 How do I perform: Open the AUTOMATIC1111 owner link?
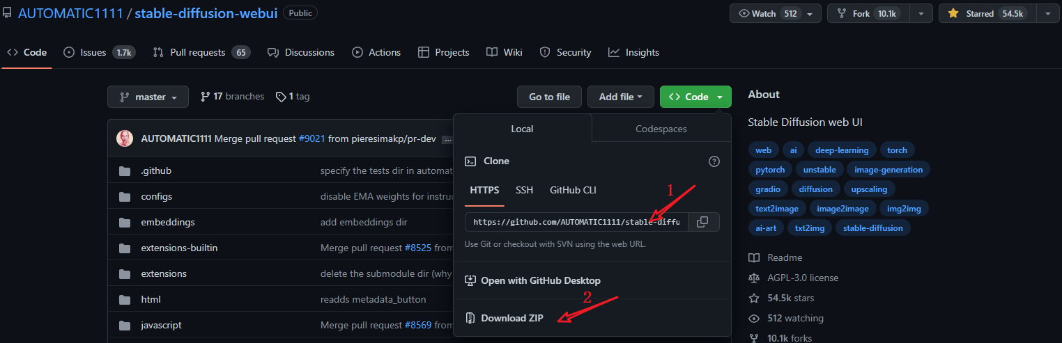(70, 13)
